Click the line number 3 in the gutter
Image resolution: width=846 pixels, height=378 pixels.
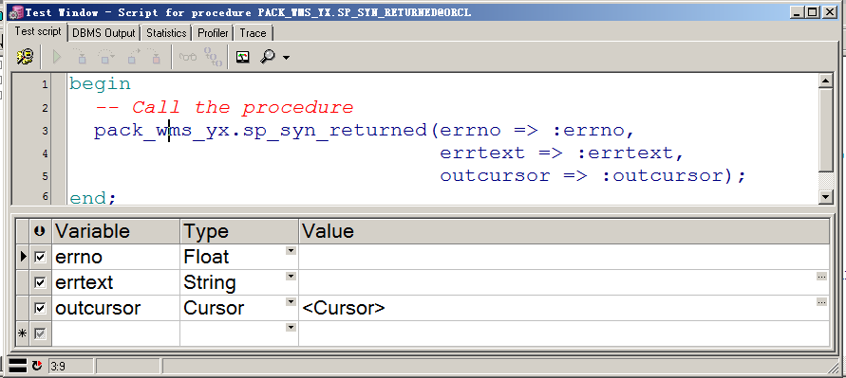coord(45,131)
